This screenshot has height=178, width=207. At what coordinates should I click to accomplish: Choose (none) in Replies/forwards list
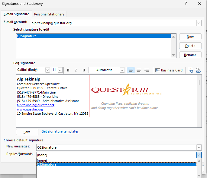tap(116, 160)
